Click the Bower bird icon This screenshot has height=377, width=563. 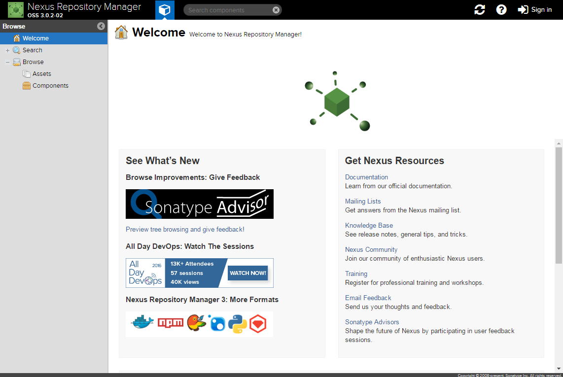point(196,323)
